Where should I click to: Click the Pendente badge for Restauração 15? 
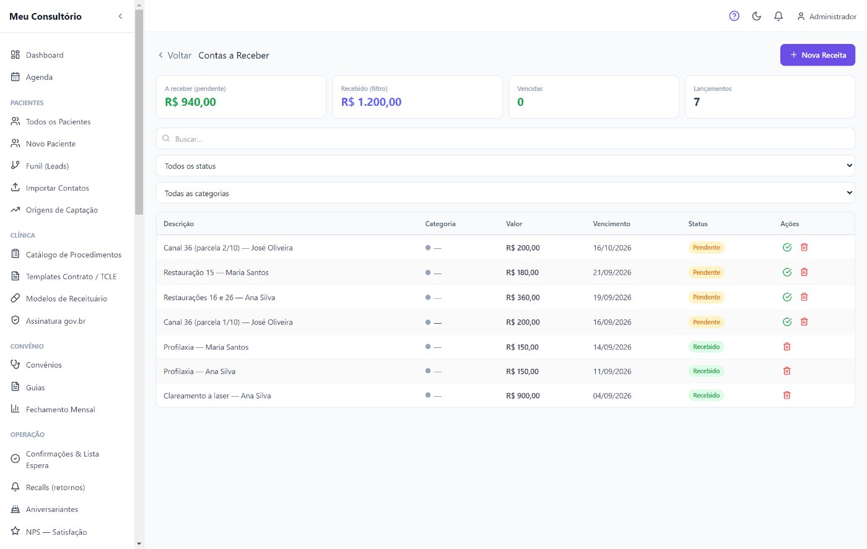click(707, 272)
